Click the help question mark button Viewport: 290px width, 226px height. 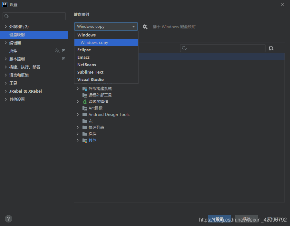click(8, 219)
